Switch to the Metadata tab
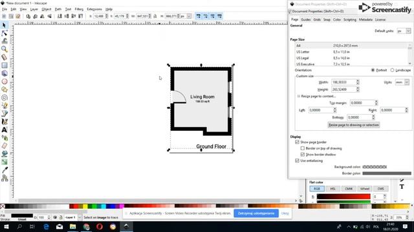 coord(365,20)
